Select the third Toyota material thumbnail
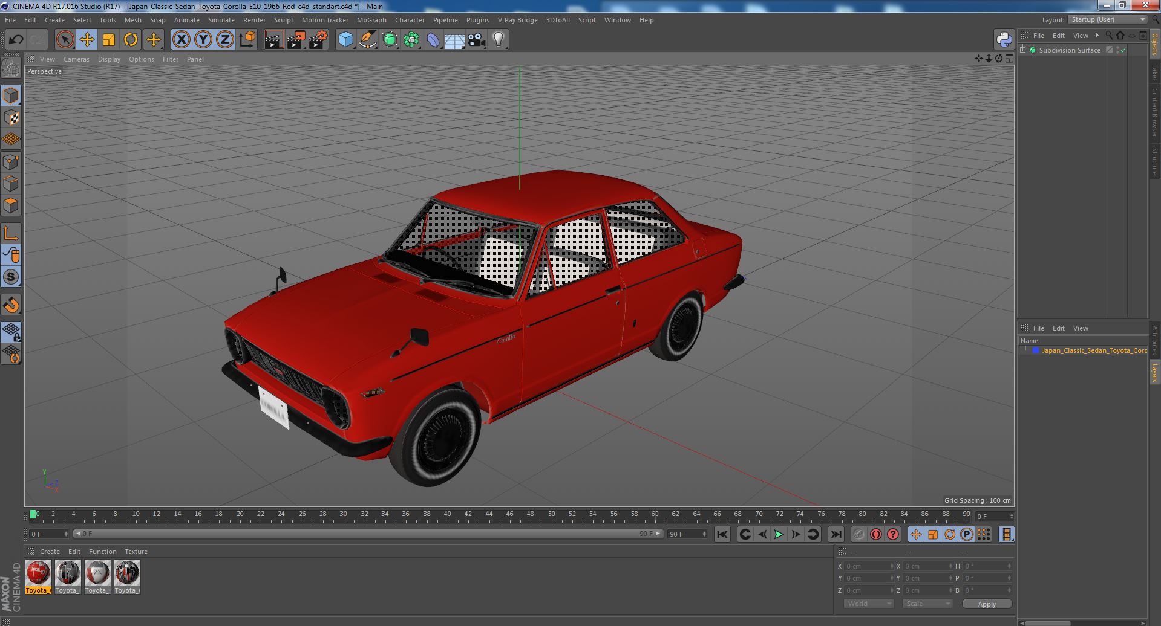 [x=97, y=577]
